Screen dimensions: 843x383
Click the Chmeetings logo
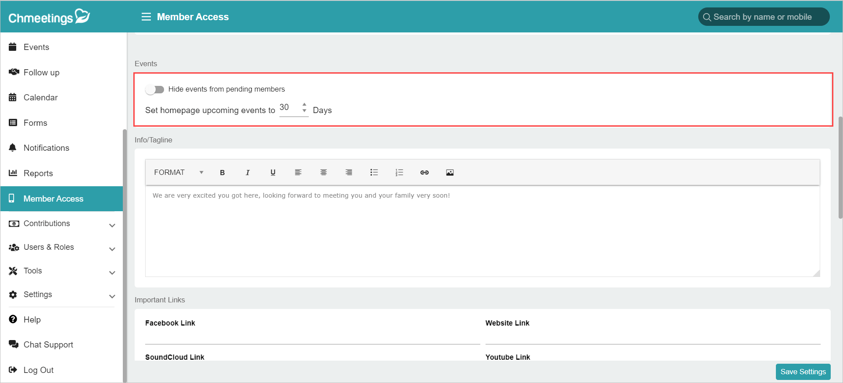(49, 17)
